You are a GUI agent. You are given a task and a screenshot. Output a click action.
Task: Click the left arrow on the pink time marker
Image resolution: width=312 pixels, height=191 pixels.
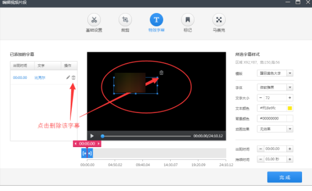tap(75, 144)
